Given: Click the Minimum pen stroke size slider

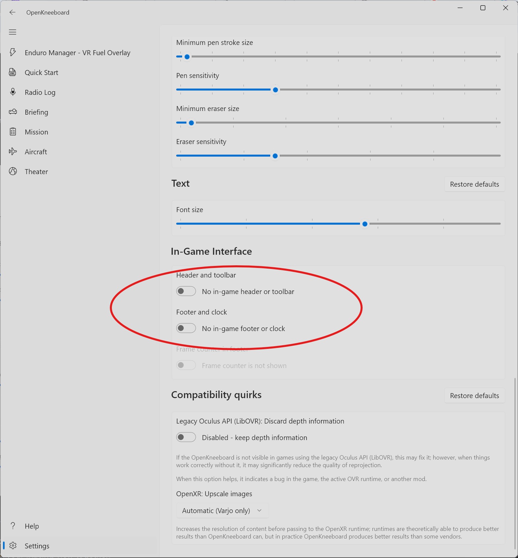Looking at the screenshot, I should (x=339, y=56).
